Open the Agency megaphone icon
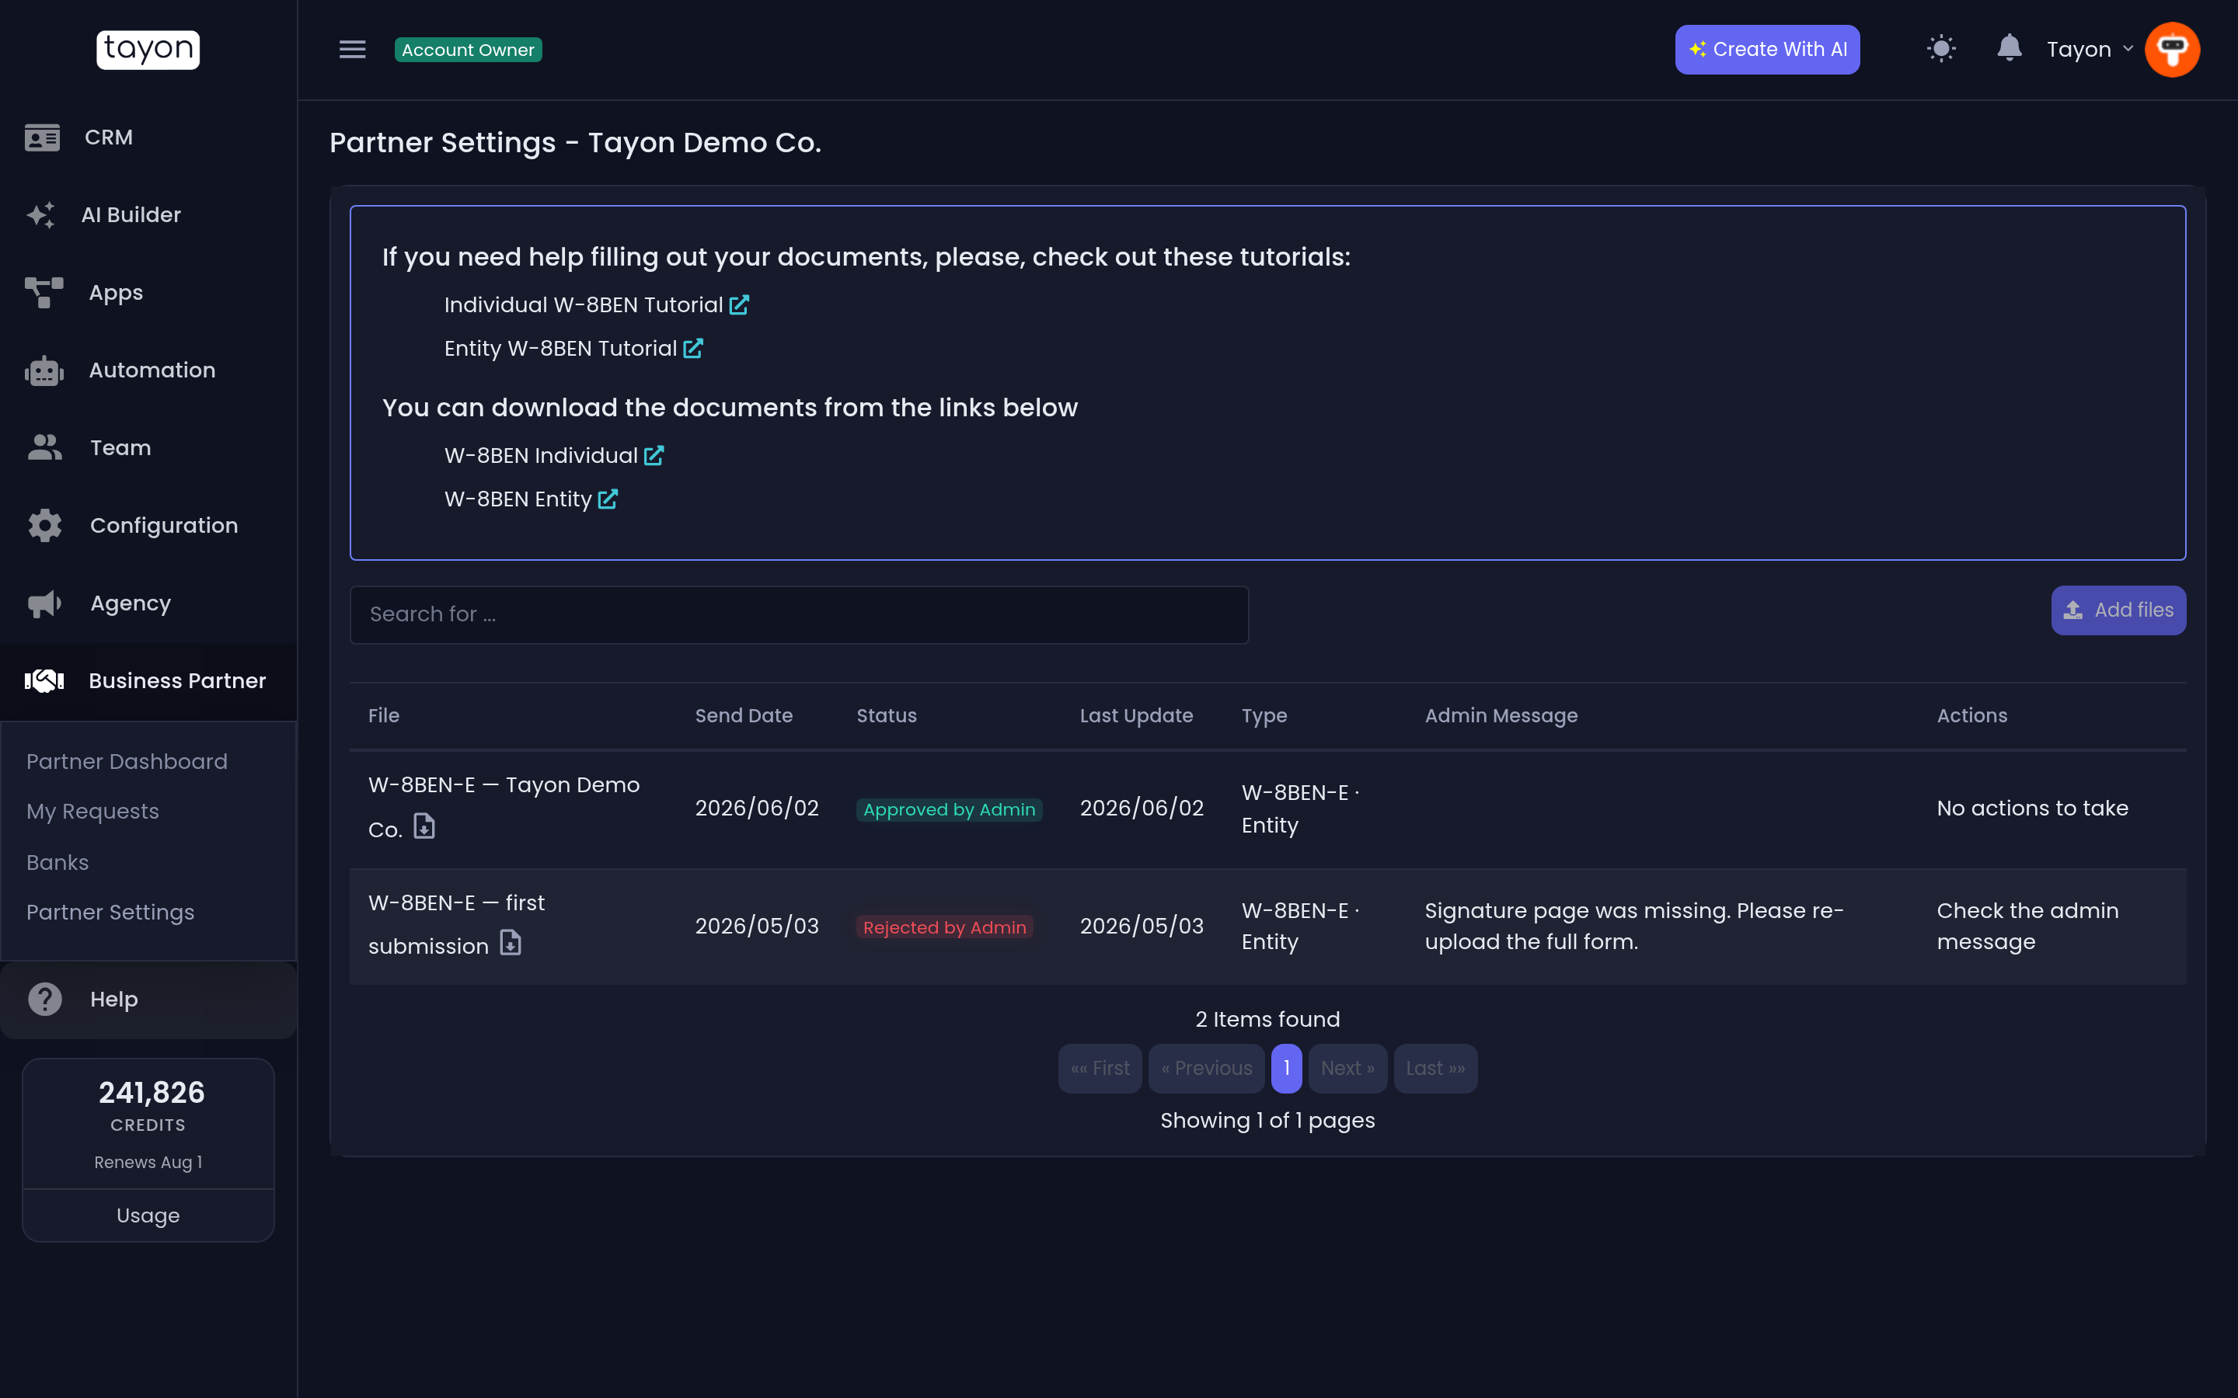The image size is (2238, 1398). coord(44,603)
